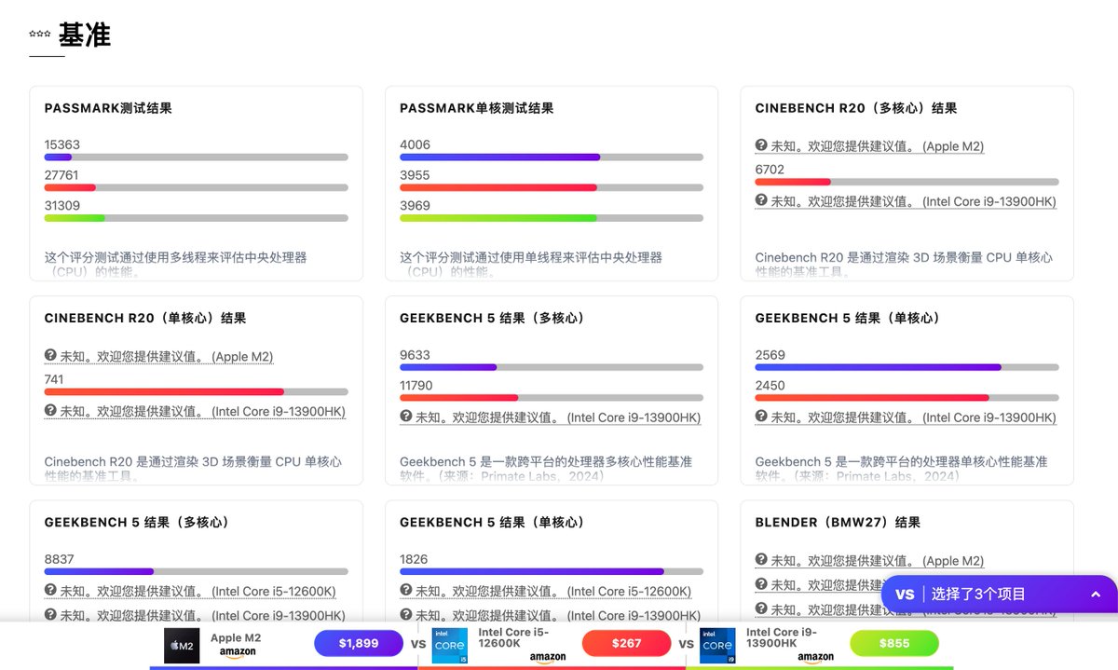Click the Geekbench 5 multi-core description text
Viewport: 1118px width, 670px height.
point(546,469)
